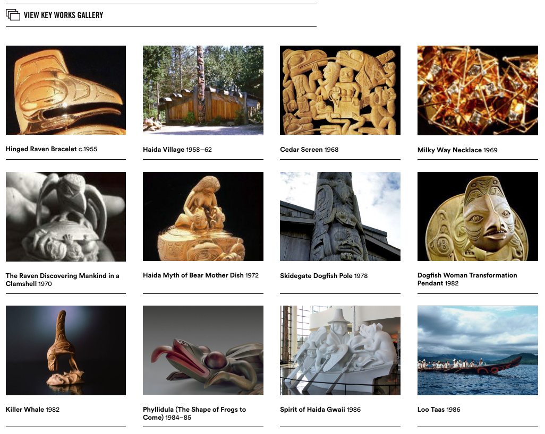Click the Haida Village 1958–62 title

[x=177, y=150]
